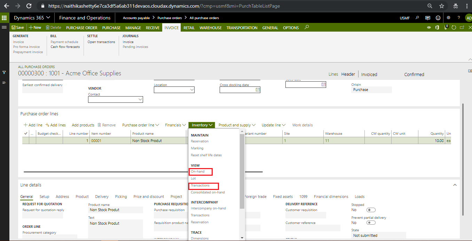Select all rows via grid header checkmark
Image resolution: width=472 pixels, height=241 pixels.
pos(26,133)
